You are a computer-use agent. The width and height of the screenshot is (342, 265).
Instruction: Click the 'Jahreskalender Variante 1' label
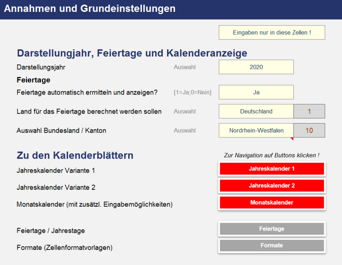coord(56,170)
